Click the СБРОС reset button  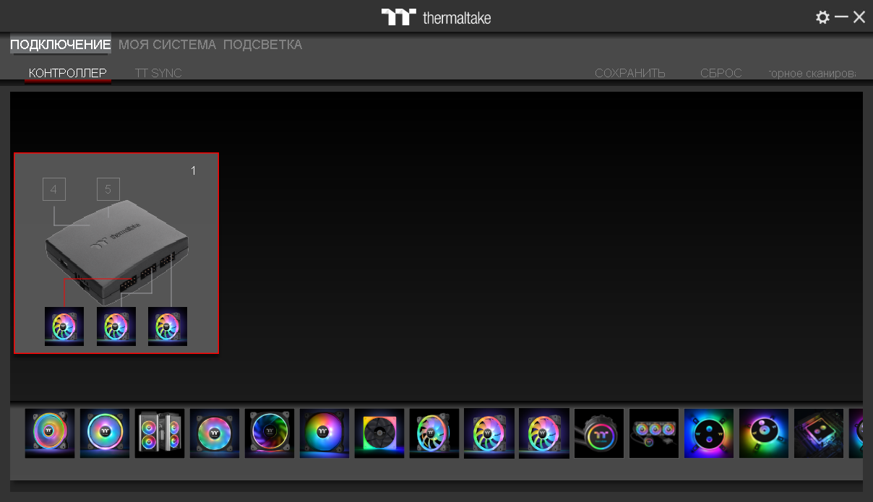click(721, 73)
